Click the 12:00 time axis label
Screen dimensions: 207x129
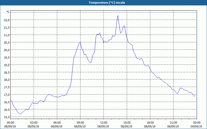tap(104, 123)
